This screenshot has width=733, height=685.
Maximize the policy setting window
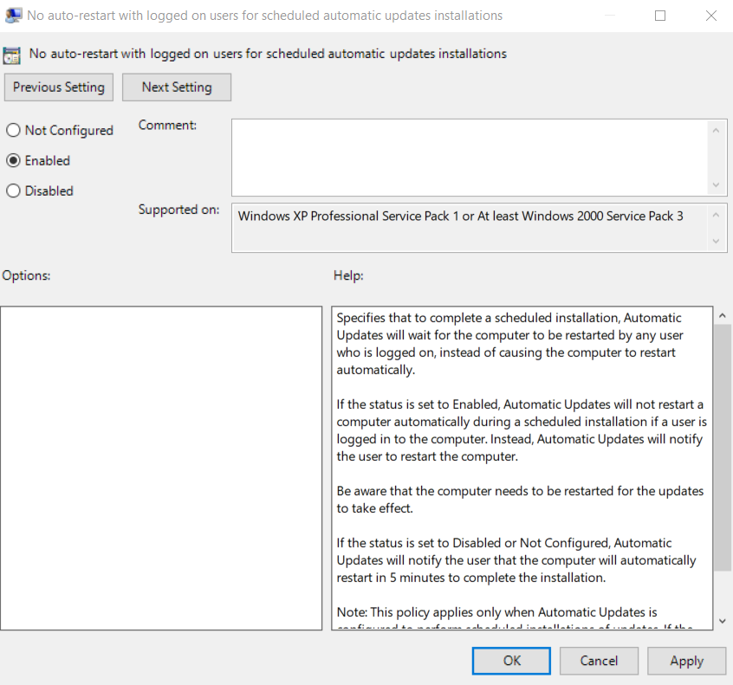pos(660,16)
